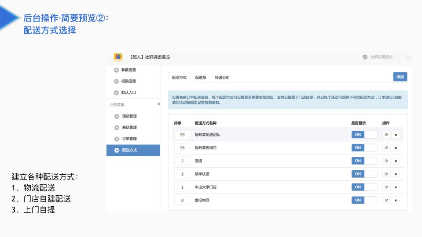Delete the 圆通 delivery method
This screenshot has height=237, width=422.
pos(396,161)
